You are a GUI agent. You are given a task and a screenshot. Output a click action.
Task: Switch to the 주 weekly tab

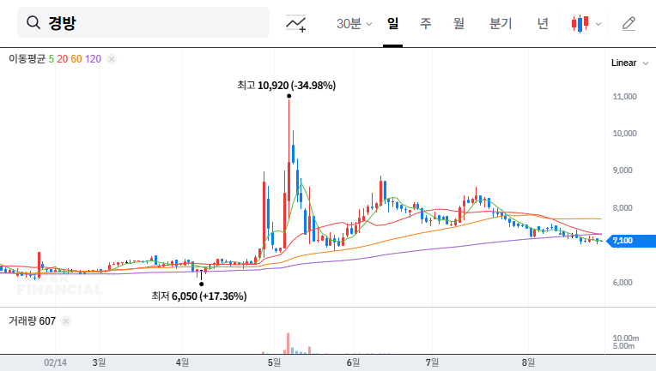point(425,23)
